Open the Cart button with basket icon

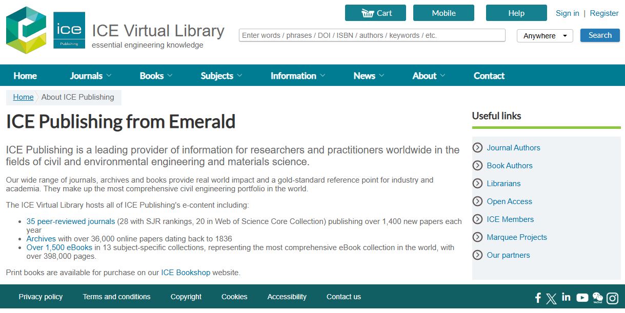(375, 13)
